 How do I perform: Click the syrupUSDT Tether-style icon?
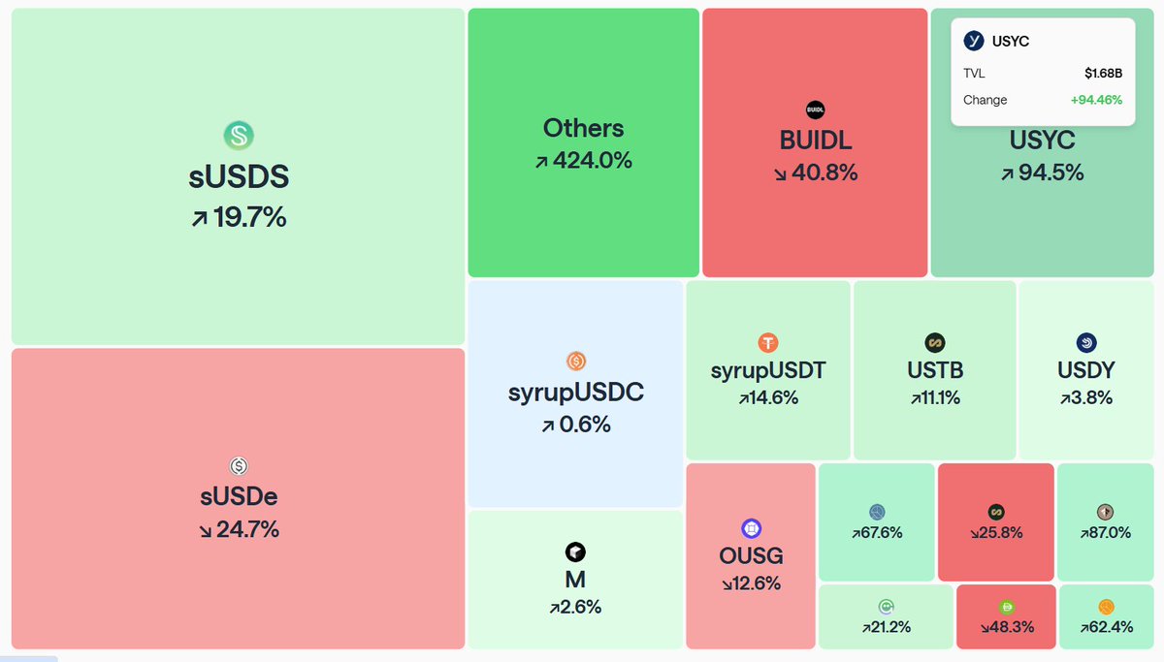(768, 342)
